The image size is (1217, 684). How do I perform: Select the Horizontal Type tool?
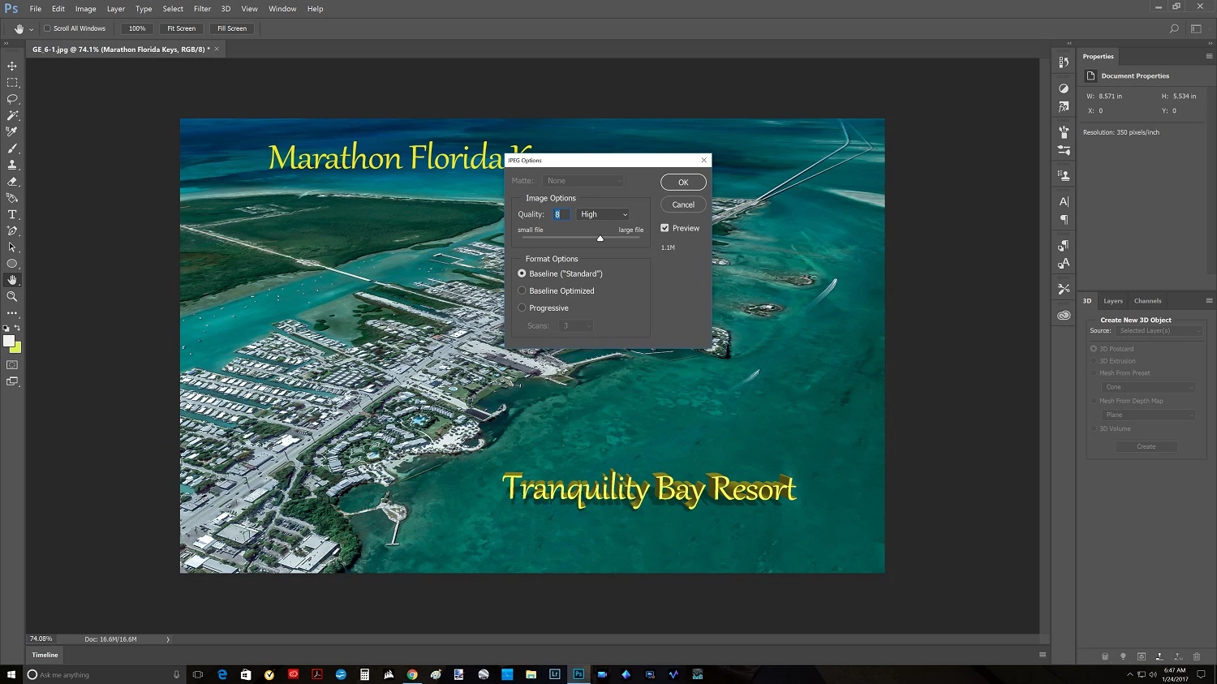[12, 214]
